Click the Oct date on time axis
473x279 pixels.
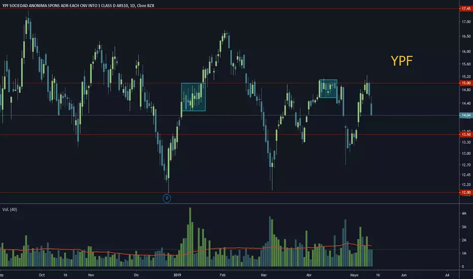(x=42, y=275)
